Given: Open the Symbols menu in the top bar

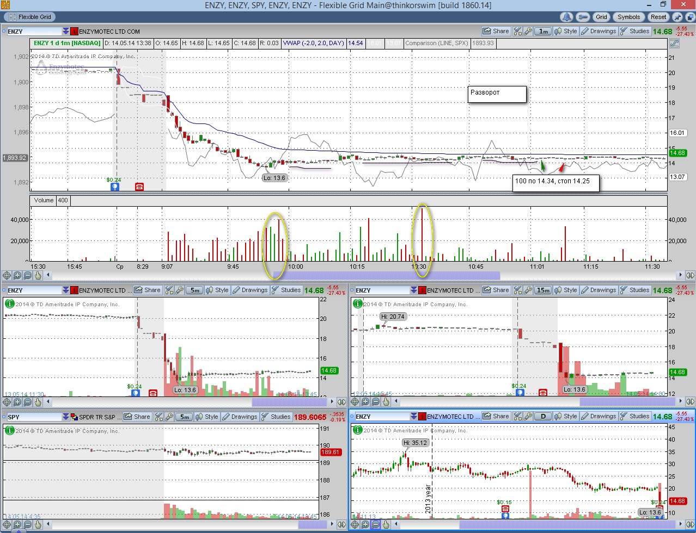Looking at the screenshot, I should click(628, 17).
